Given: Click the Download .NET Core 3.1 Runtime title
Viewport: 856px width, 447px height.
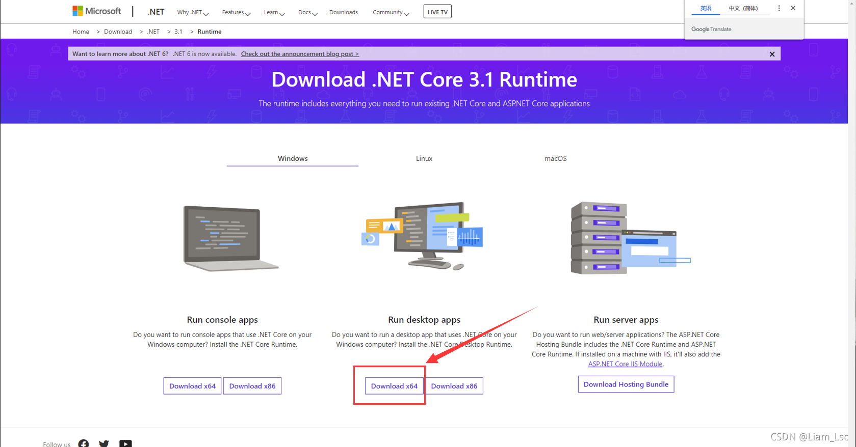Looking at the screenshot, I should point(424,79).
